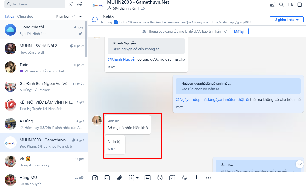Re-enable notifications with the Mở lại button

tap(239, 32)
